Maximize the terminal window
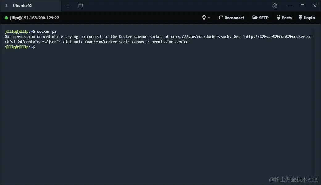321x185 pixels. pos(302,6)
